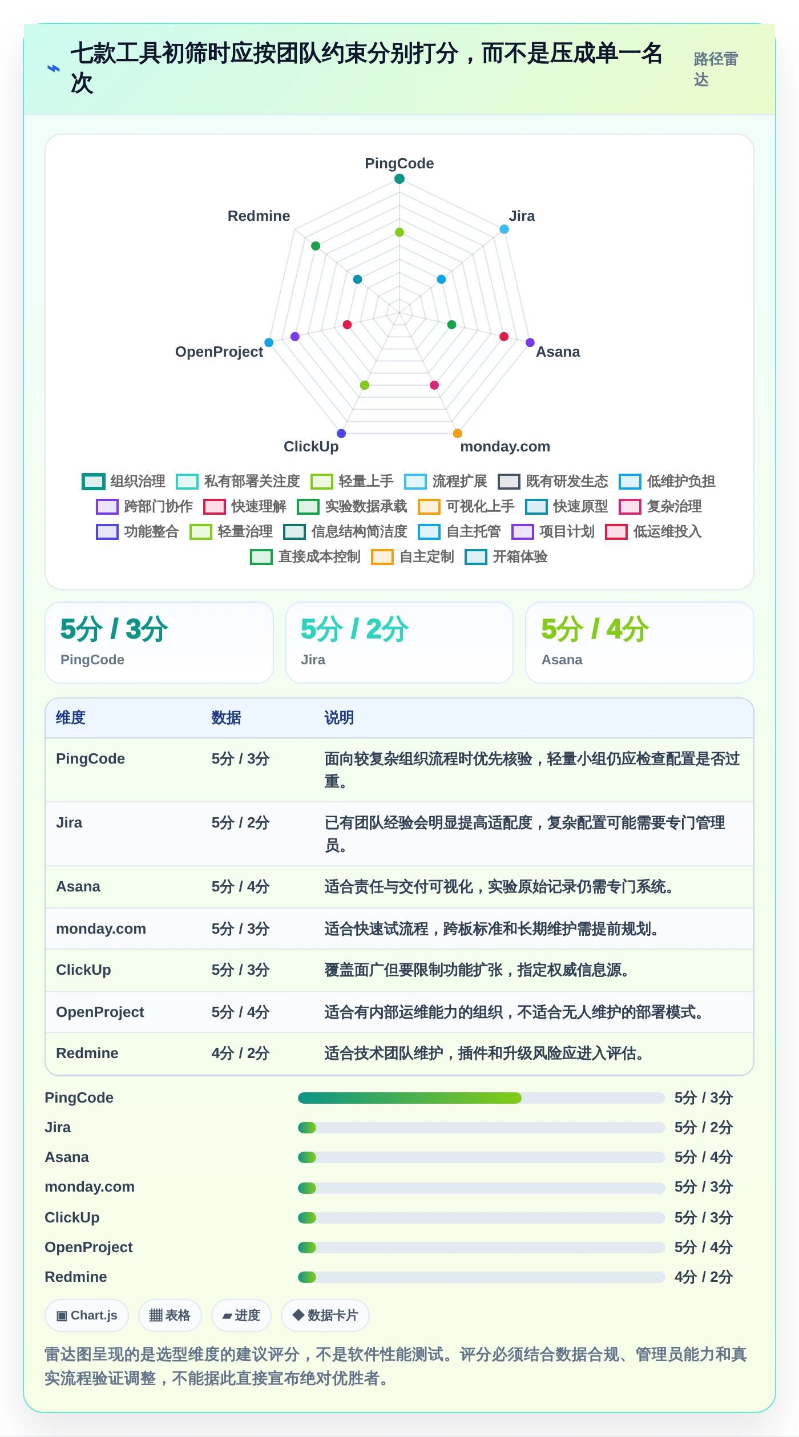799x1437 pixels.
Task: Select the PingCode row name in table
Action: click(90, 759)
